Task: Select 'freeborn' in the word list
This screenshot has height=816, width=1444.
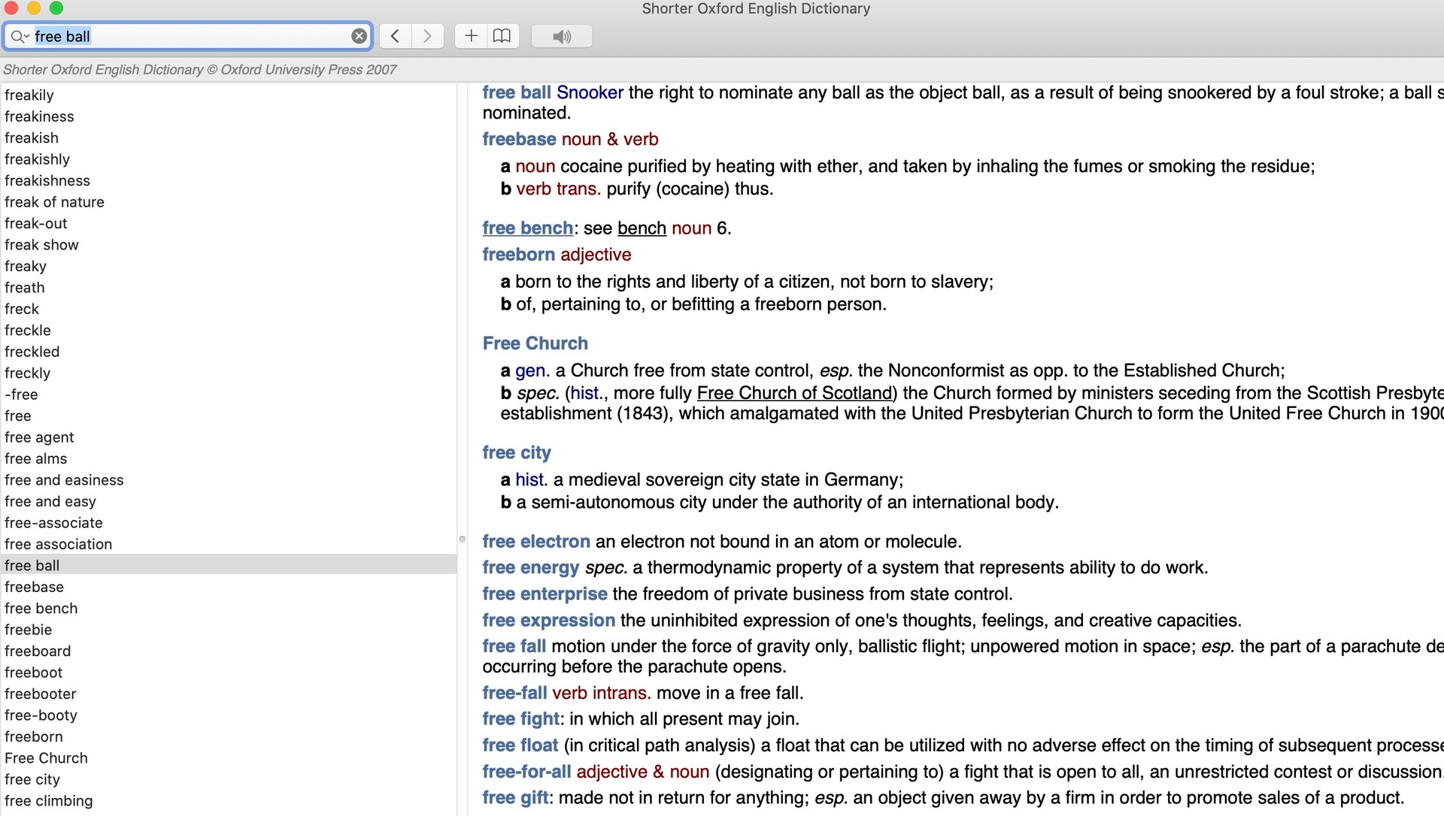Action: pyautogui.click(x=229, y=737)
